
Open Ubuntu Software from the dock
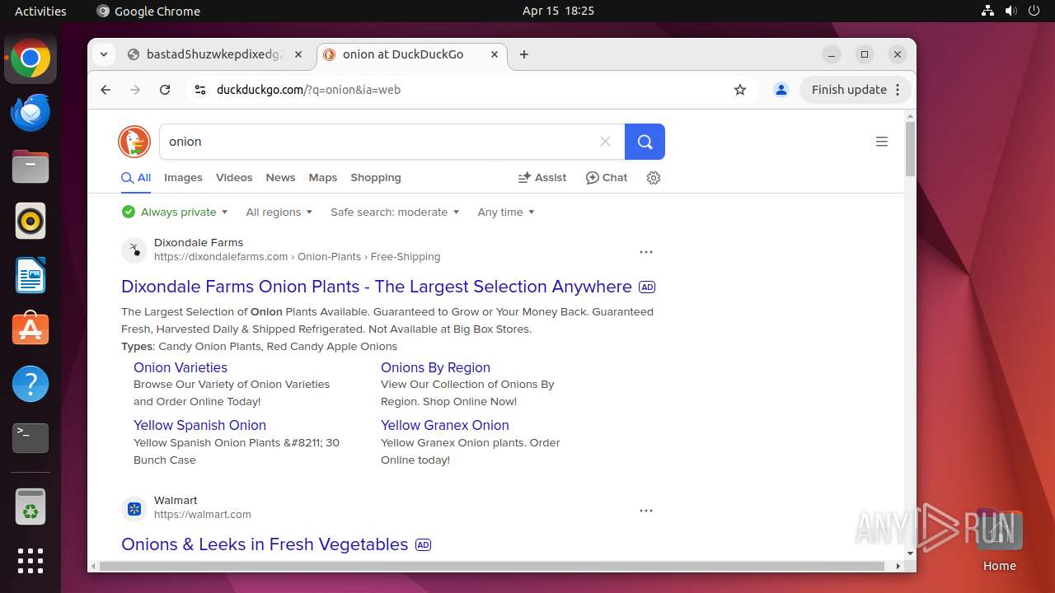30,329
